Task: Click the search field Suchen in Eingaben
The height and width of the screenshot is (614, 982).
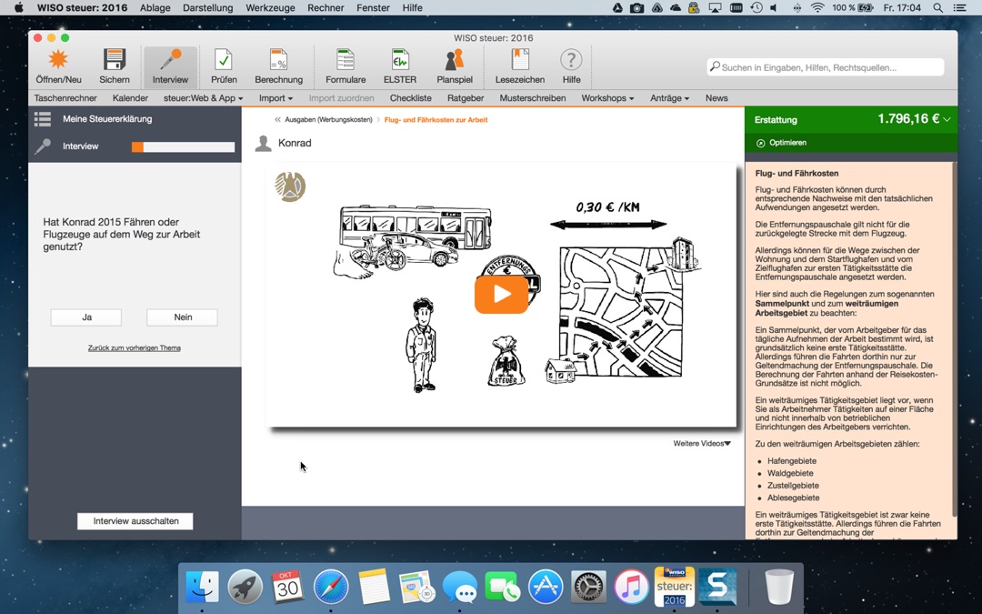Action: click(x=826, y=67)
